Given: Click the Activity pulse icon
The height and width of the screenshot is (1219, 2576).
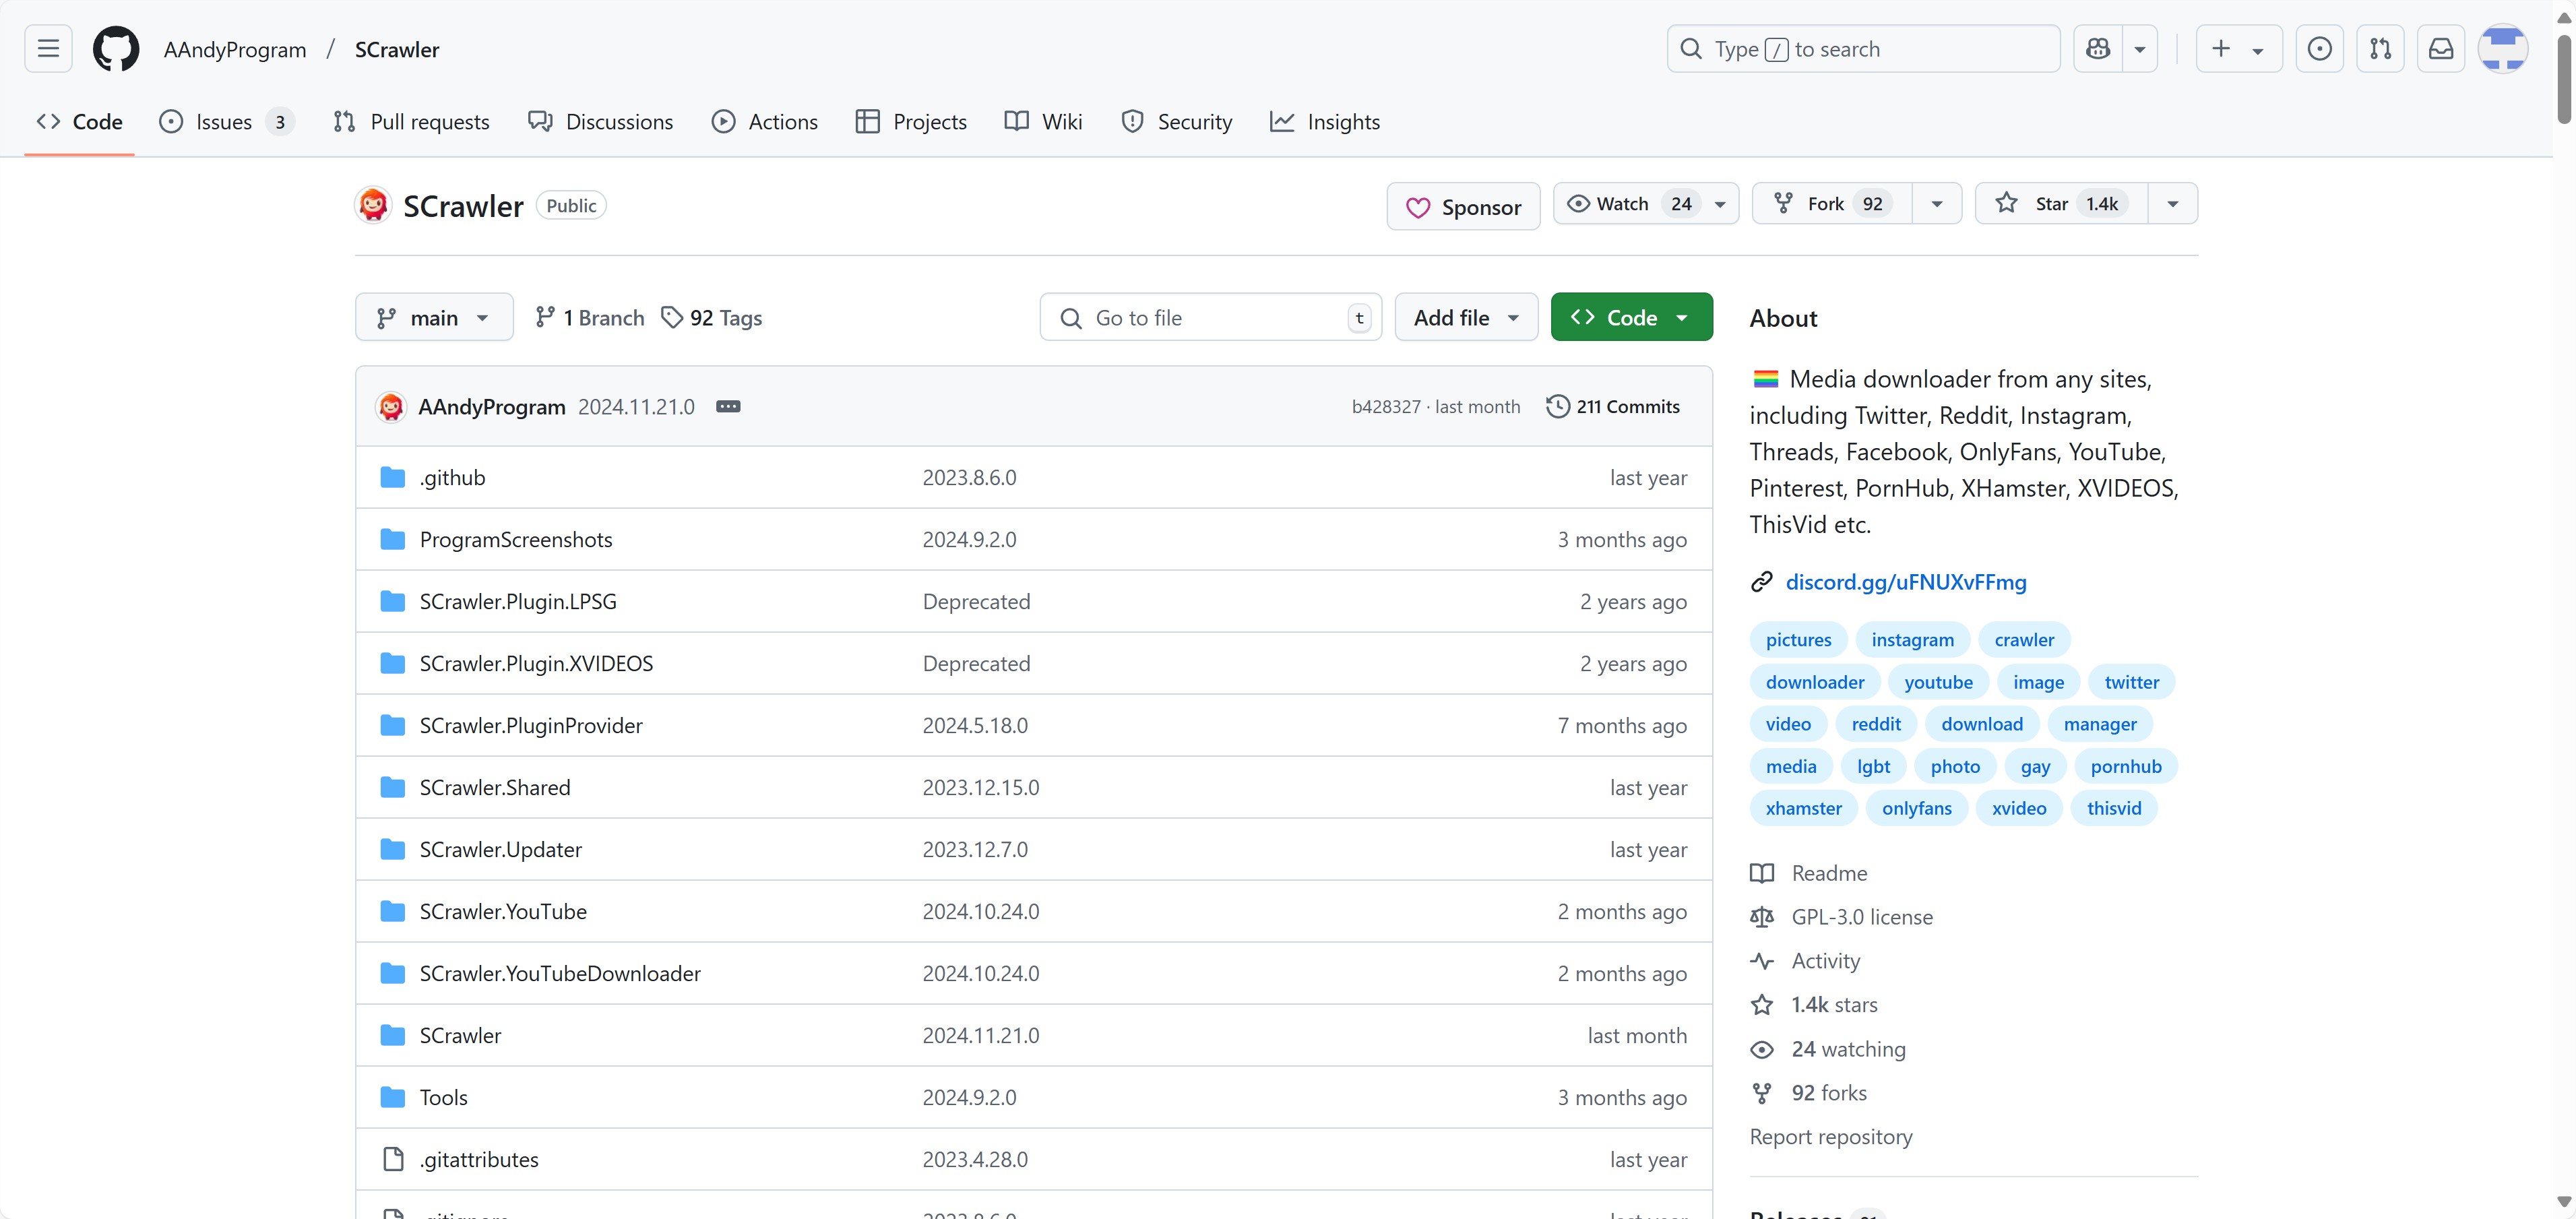Looking at the screenshot, I should (1762, 962).
